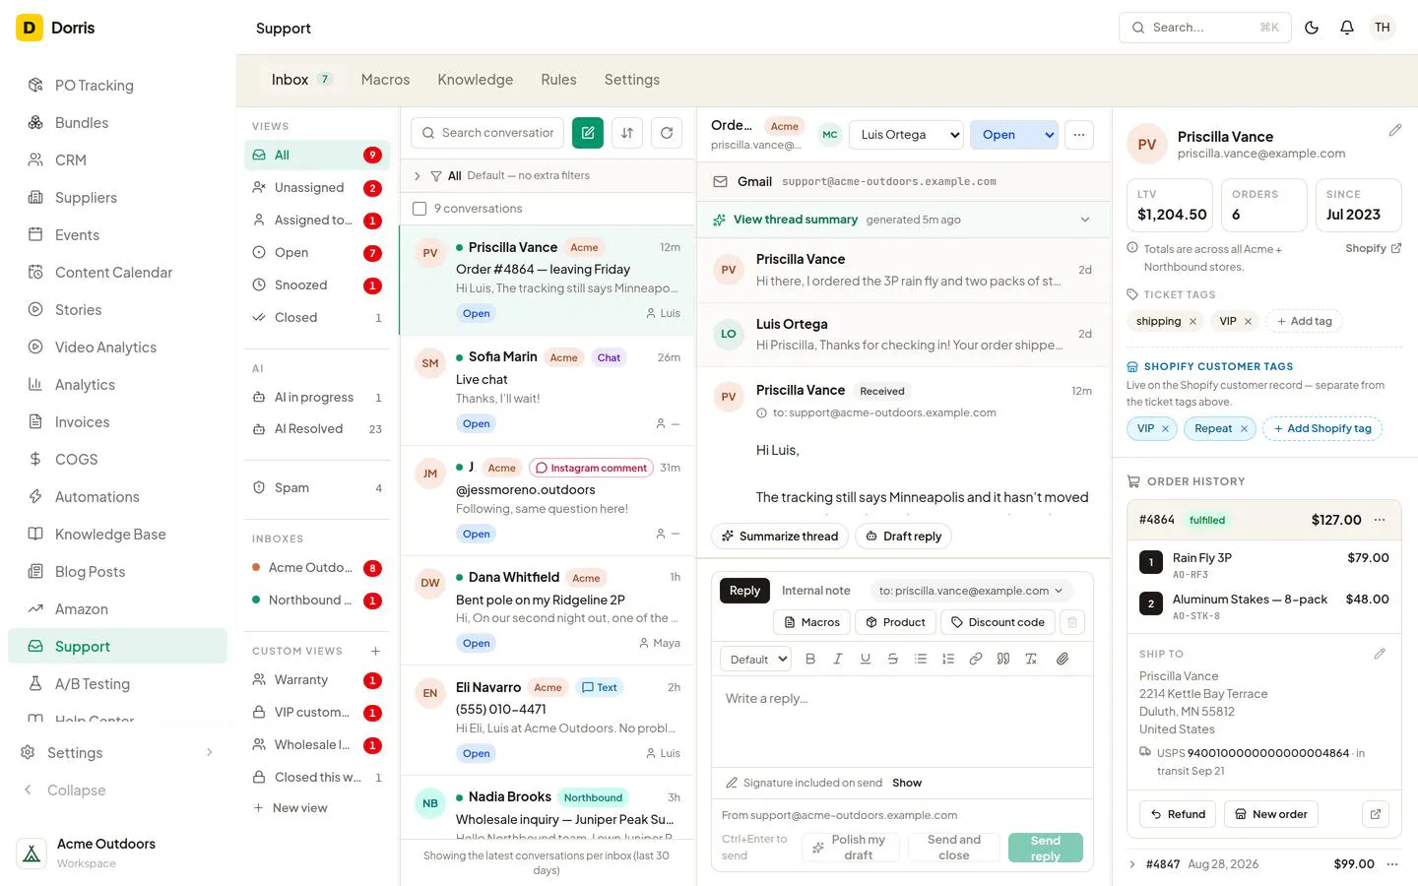
Task: Select the Reply mode toggle
Action: pos(744,591)
